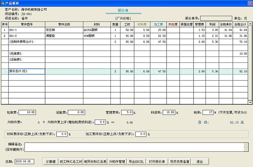Click the 1.15 管理费 cell

tap(199, 36)
